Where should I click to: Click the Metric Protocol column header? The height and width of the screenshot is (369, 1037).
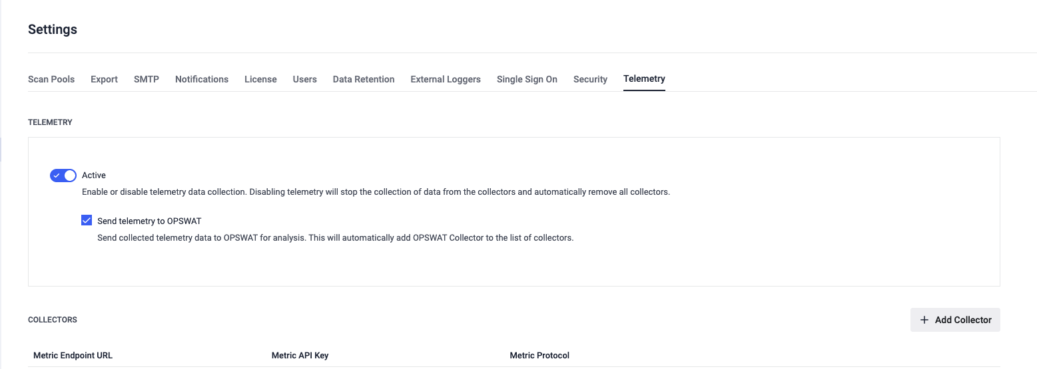pos(539,356)
